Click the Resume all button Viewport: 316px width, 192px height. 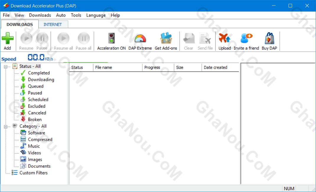(x=63, y=41)
